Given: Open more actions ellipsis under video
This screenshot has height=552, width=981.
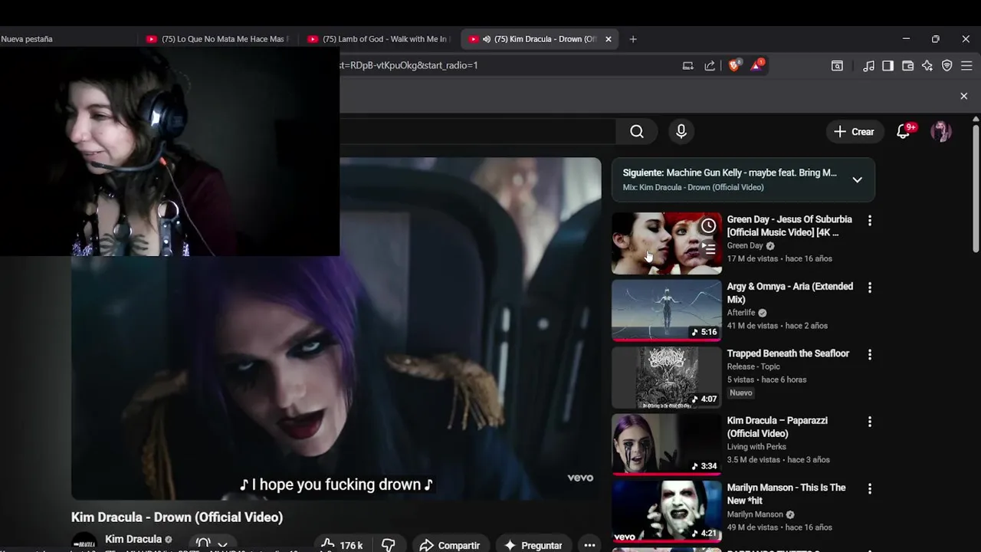Looking at the screenshot, I should [x=589, y=545].
